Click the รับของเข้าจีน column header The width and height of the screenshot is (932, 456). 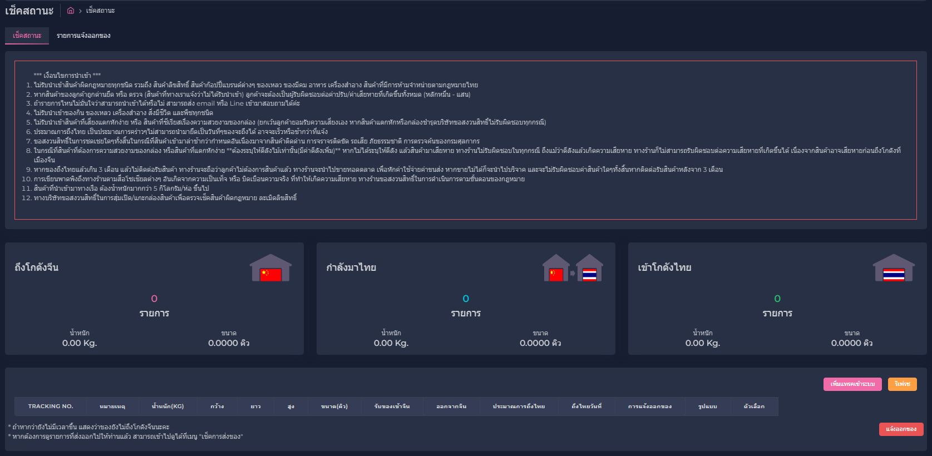click(x=392, y=407)
